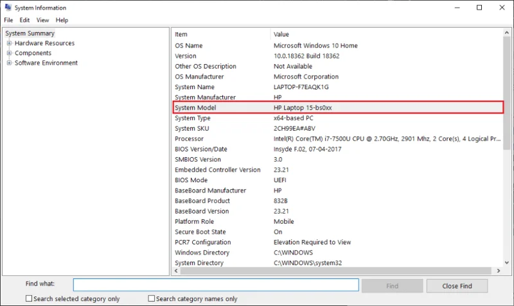Viewport: 514px width, 306px height.
Task: Select the Secure Boot State row
Action: tap(338, 232)
